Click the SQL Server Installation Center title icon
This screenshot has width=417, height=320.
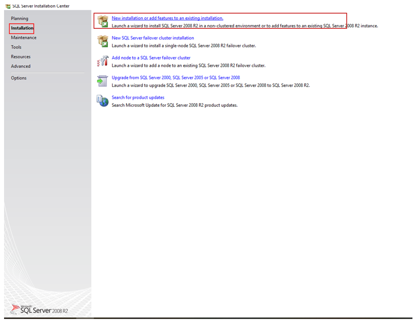click(8, 6)
